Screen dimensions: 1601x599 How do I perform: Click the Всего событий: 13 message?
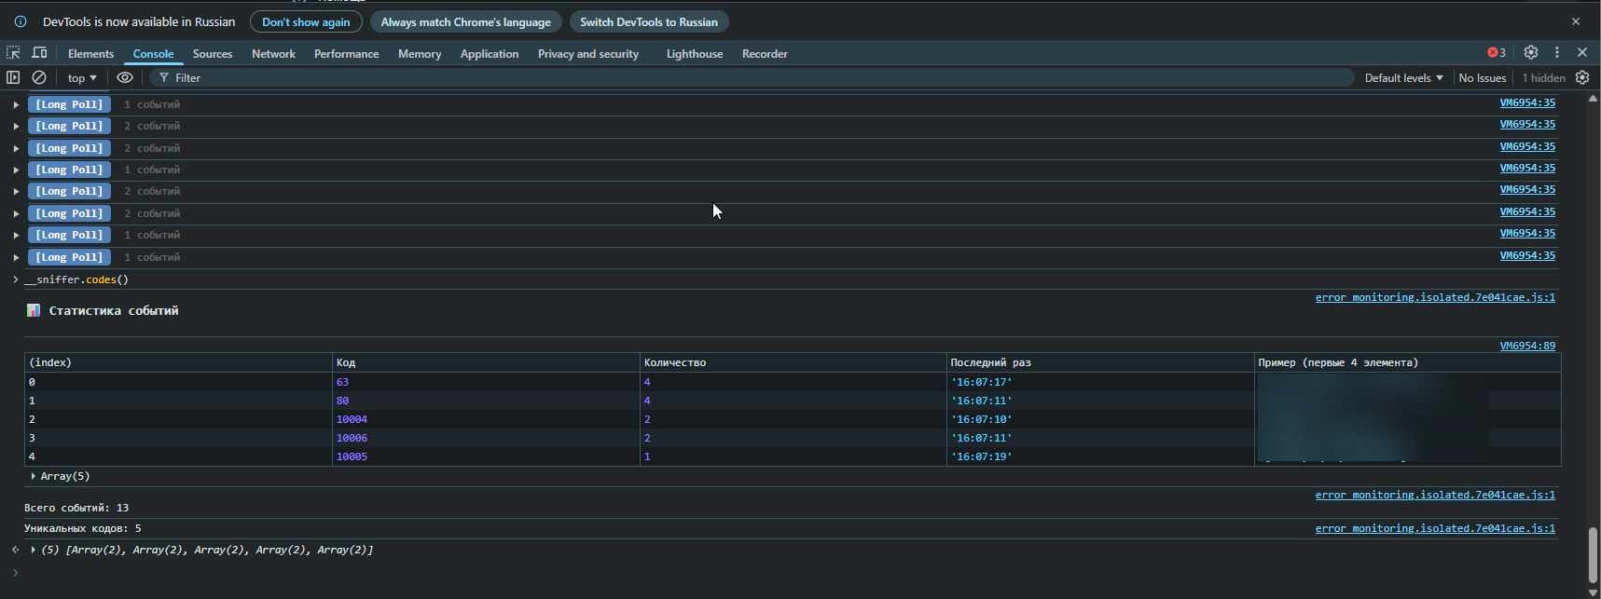point(76,508)
